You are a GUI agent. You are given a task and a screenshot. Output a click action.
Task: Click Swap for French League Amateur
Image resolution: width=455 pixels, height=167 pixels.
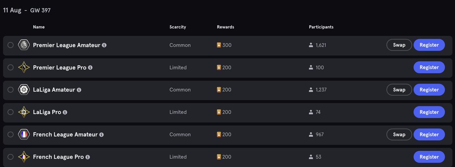399,135
